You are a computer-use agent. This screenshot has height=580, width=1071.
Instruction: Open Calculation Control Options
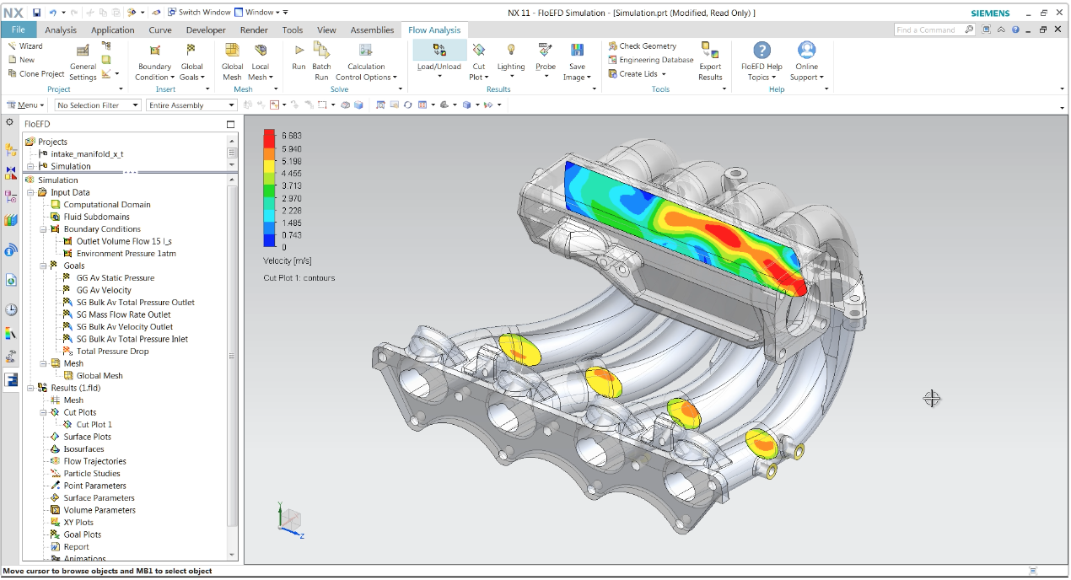[x=366, y=62]
